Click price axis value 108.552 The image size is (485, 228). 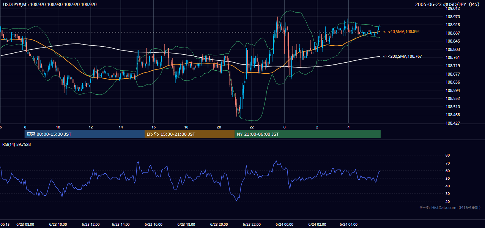coord(452,98)
